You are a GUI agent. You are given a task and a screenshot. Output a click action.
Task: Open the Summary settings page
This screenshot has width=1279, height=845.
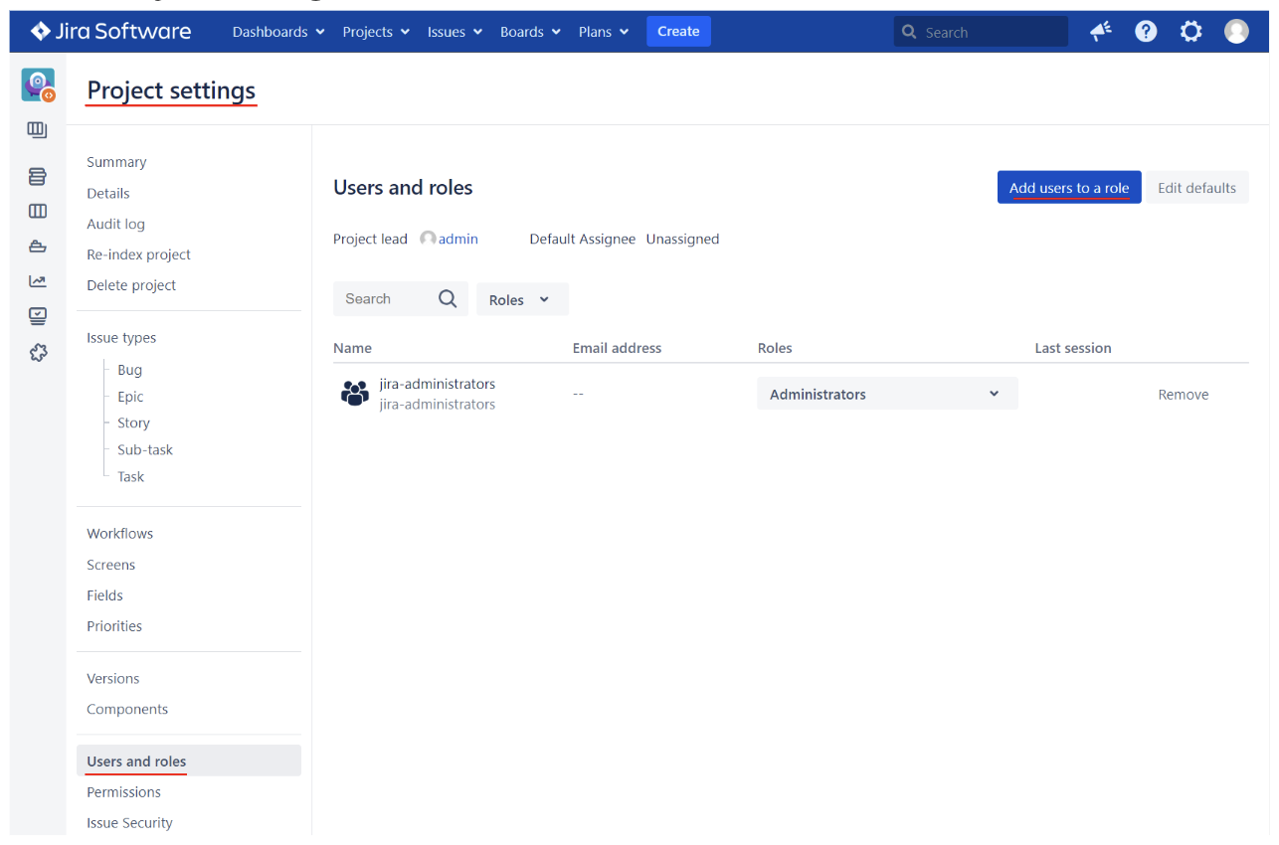coord(116,162)
